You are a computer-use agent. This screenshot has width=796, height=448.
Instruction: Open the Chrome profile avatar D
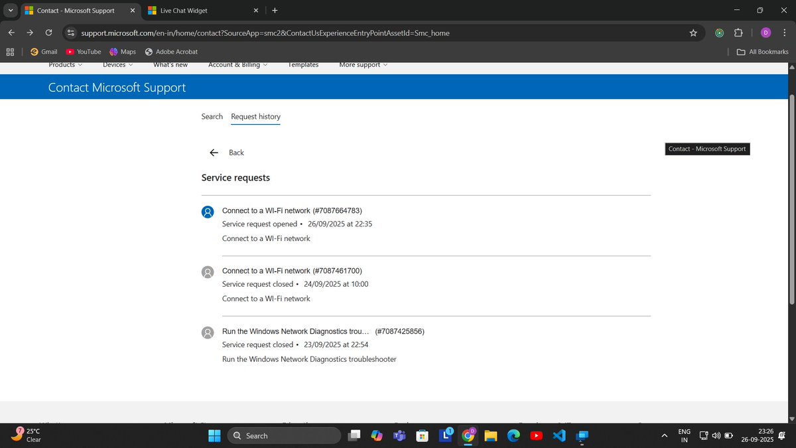[x=765, y=33]
